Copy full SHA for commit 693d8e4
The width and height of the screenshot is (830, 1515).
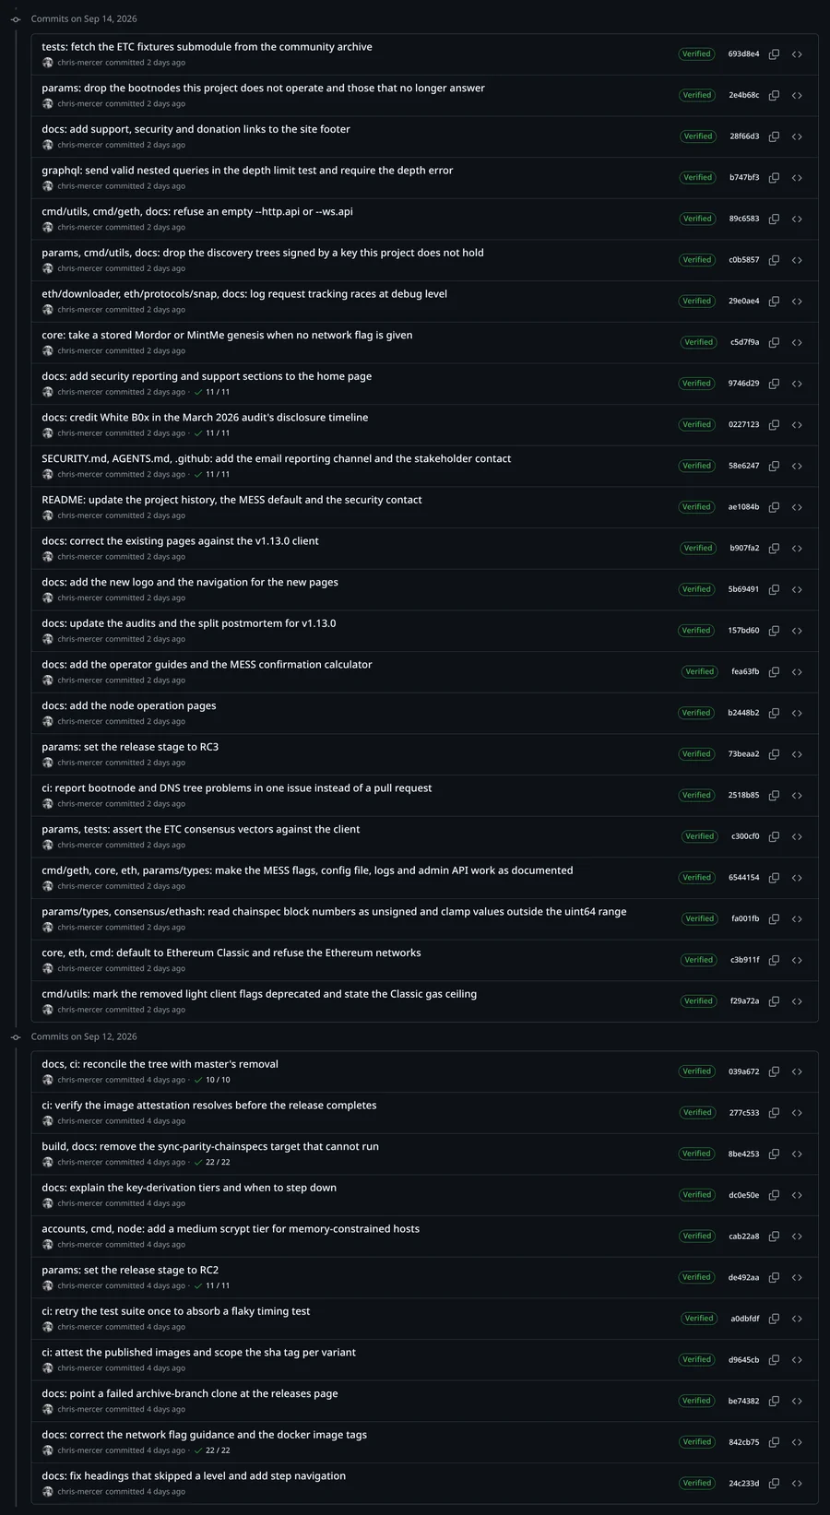pos(774,54)
